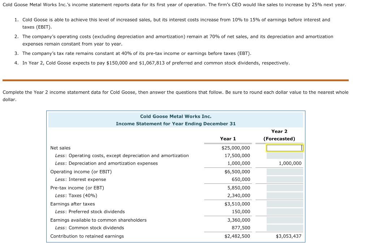This screenshot has height=252, width=370.
Task: Click the Year 2 Net sales input field
Action: 284,148
